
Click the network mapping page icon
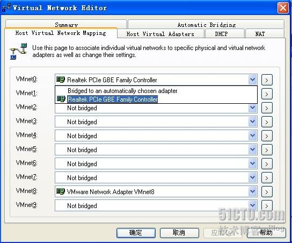coord(18,51)
